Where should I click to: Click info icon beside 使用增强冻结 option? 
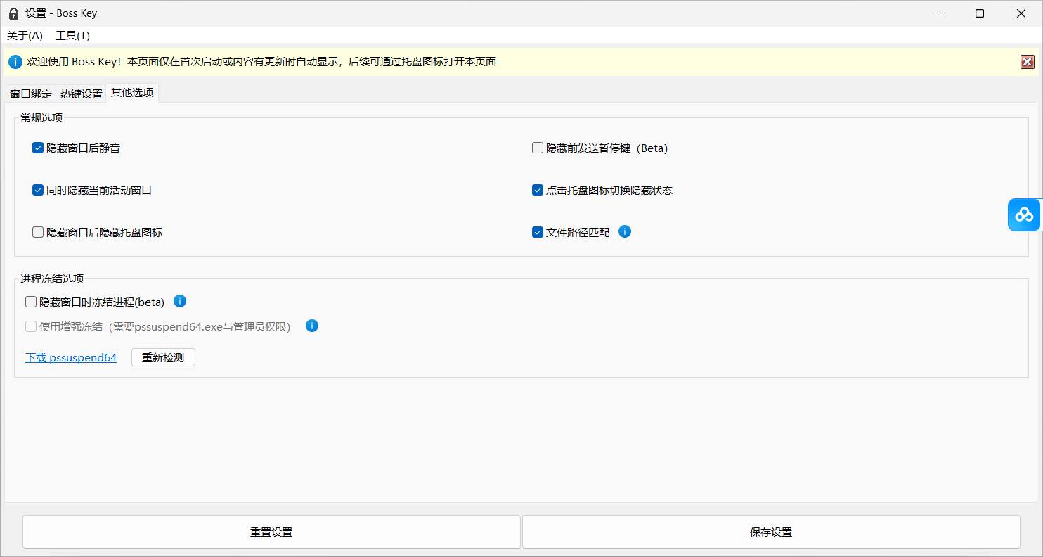pyautogui.click(x=312, y=326)
